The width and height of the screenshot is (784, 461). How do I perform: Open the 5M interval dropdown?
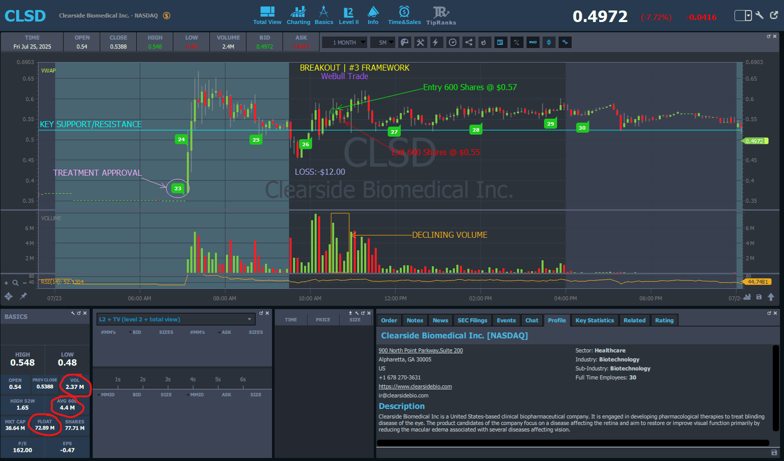[383, 43]
